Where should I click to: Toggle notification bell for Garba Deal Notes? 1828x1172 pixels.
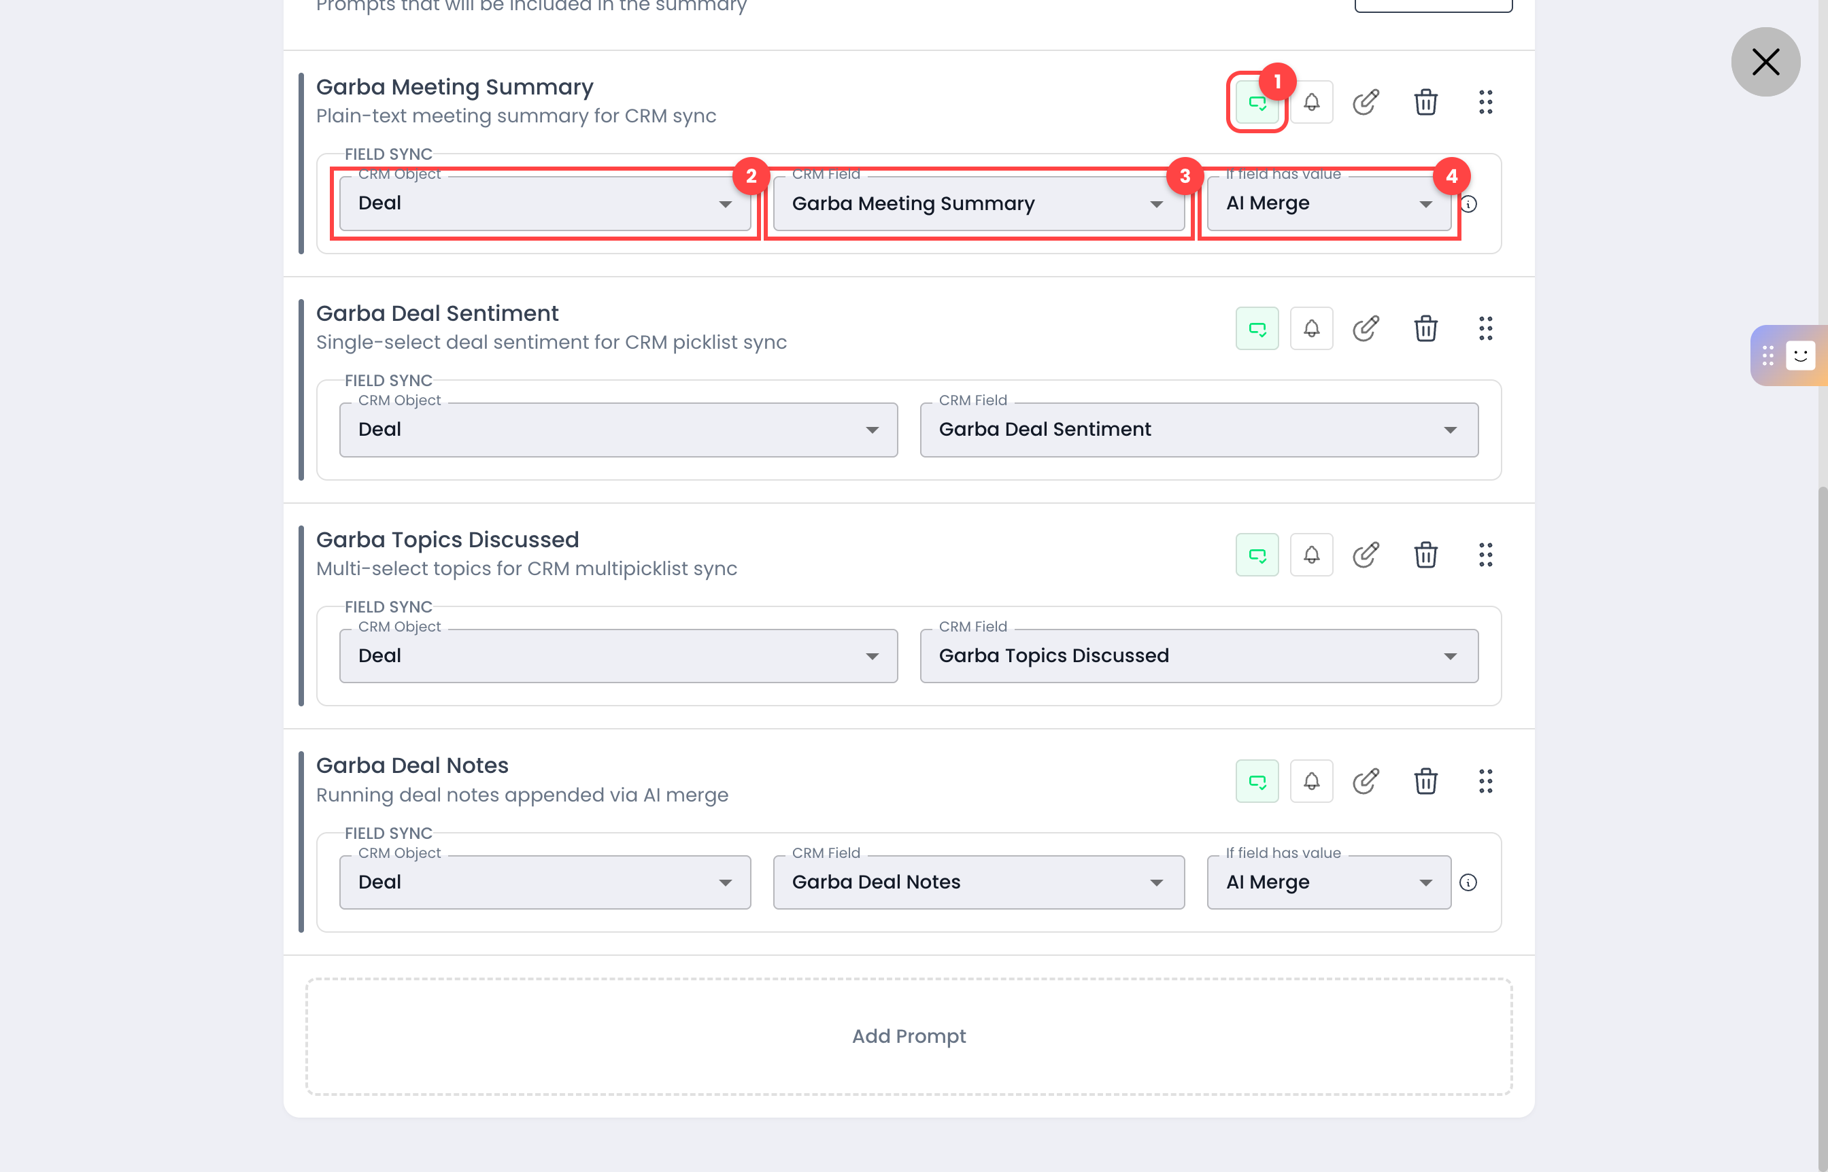pos(1311,782)
